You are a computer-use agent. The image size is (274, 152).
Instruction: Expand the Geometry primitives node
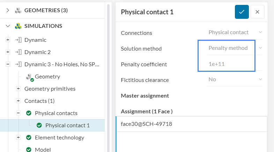(18, 89)
